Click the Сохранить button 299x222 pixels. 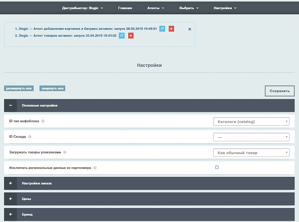(x=279, y=91)
